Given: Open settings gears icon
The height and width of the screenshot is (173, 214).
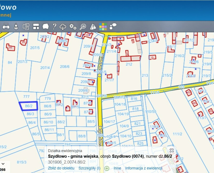Looking at the screenshot, I should 73,27.
